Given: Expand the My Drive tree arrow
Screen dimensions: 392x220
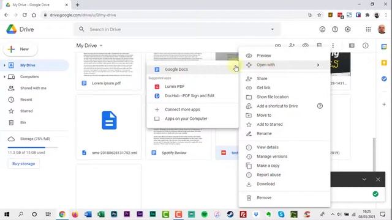Looking at the screenshot, I should pyautogui.click(x=4, y=65).
